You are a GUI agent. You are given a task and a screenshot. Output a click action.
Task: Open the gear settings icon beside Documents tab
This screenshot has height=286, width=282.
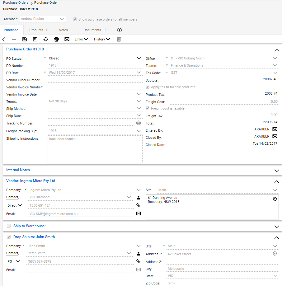click(x=120, y=30)
